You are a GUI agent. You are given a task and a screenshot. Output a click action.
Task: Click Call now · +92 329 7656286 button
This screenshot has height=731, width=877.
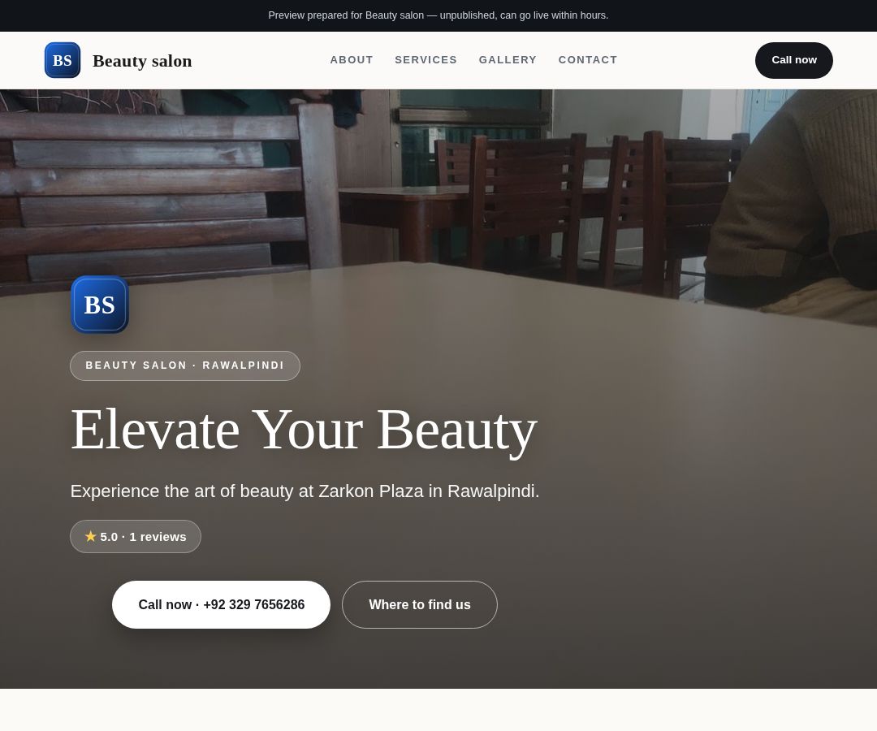tap(221, 604)
